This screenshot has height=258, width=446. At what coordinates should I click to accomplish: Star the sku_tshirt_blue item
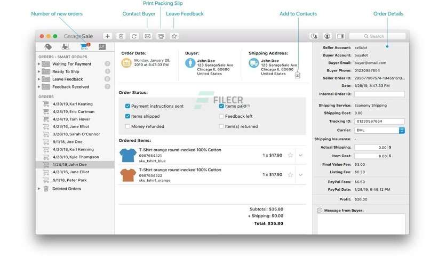[290, 155]
